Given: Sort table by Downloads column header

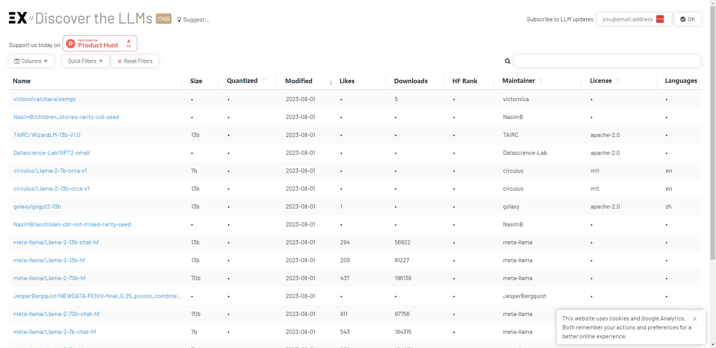Looking at the screenshot, I should (411, 81).
